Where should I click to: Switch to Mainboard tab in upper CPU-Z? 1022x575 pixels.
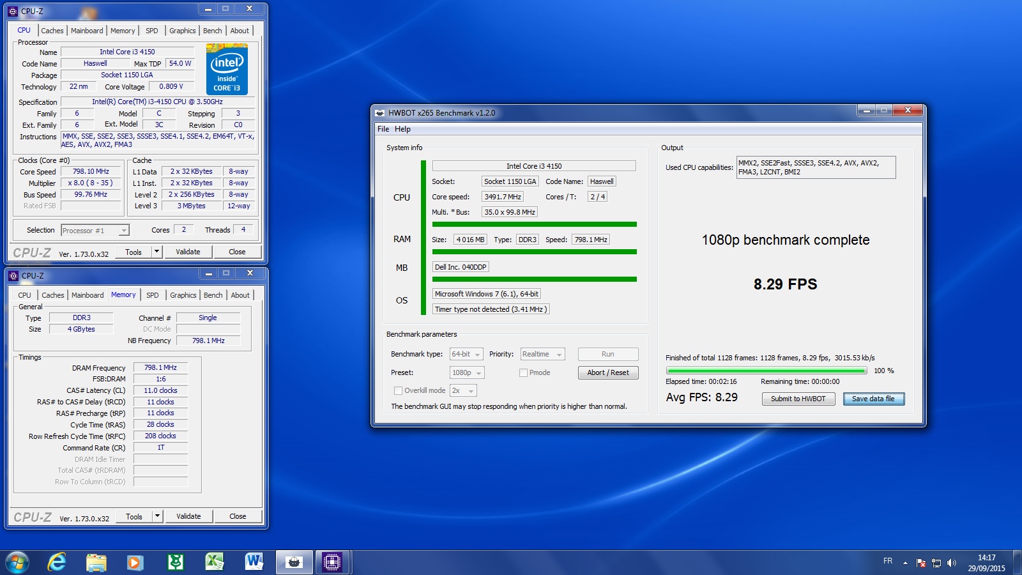(x=87, y=31)
